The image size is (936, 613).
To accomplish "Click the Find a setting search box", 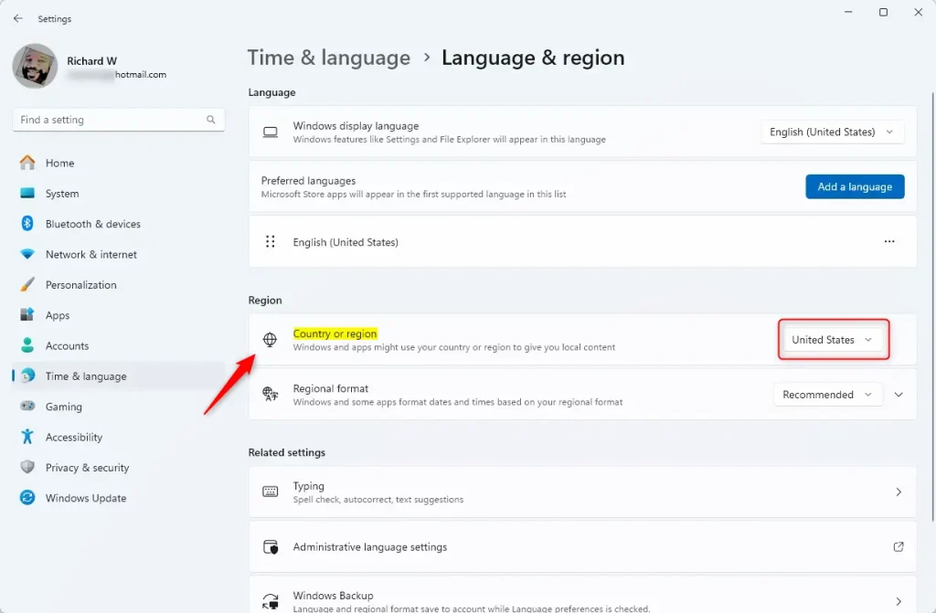I will (x=108, y=120).
